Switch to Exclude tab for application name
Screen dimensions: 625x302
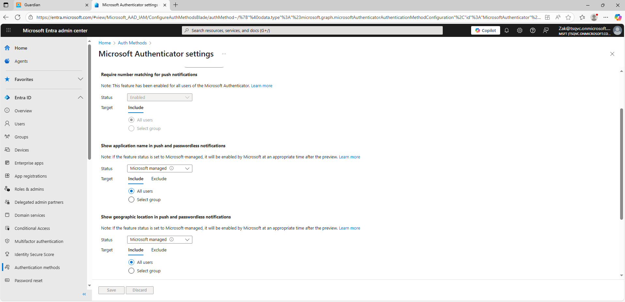coord(159,179)
